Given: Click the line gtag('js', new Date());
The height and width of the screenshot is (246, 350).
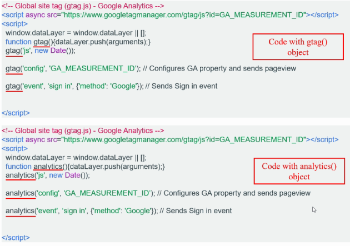Looking at the screenshot, I should pos(41,51).
